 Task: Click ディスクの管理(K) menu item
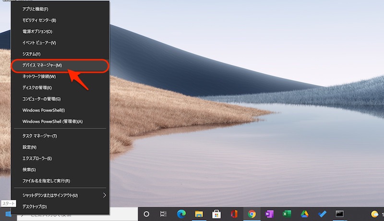(37, 88)
